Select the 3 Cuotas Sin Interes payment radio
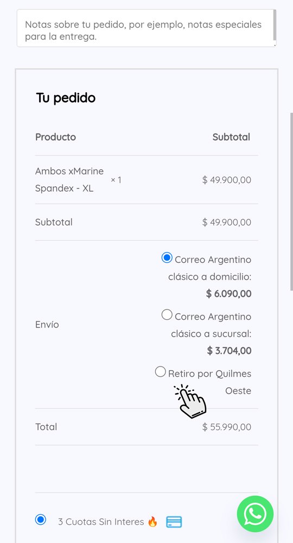293x543 pixels. (x=41, y=520)
